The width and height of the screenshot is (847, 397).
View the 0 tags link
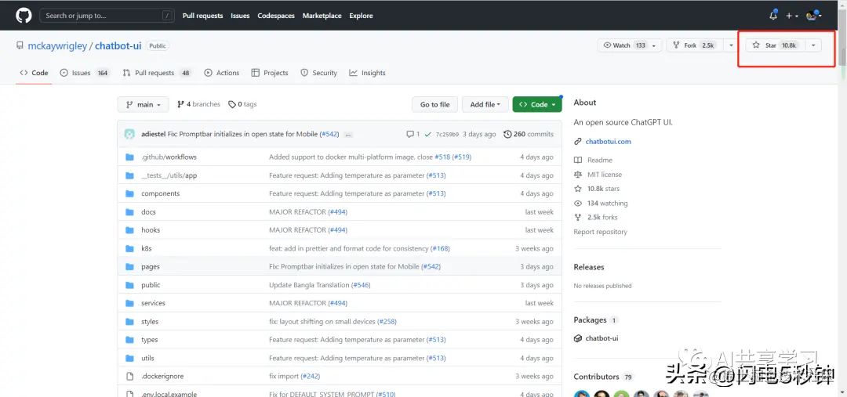(242, 104)
